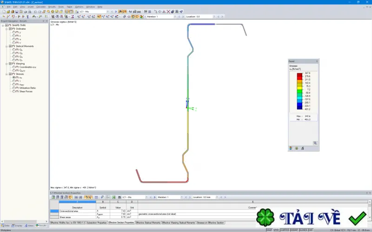Click the red X delete results icon
The width and height of the screenshot is (372, 232).
pyautogui.click(x=168, y=11)
